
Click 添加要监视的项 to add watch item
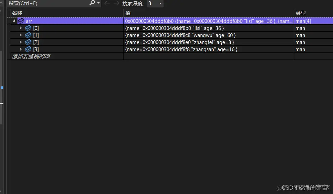(31, 56)
